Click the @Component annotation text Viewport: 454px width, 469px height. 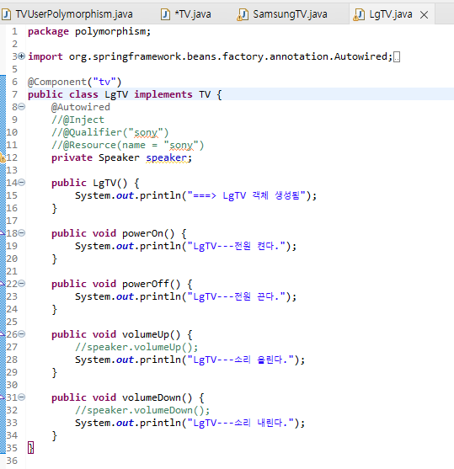[57, 82]
